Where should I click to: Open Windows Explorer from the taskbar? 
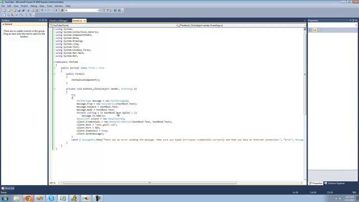[x=16, y=198]
